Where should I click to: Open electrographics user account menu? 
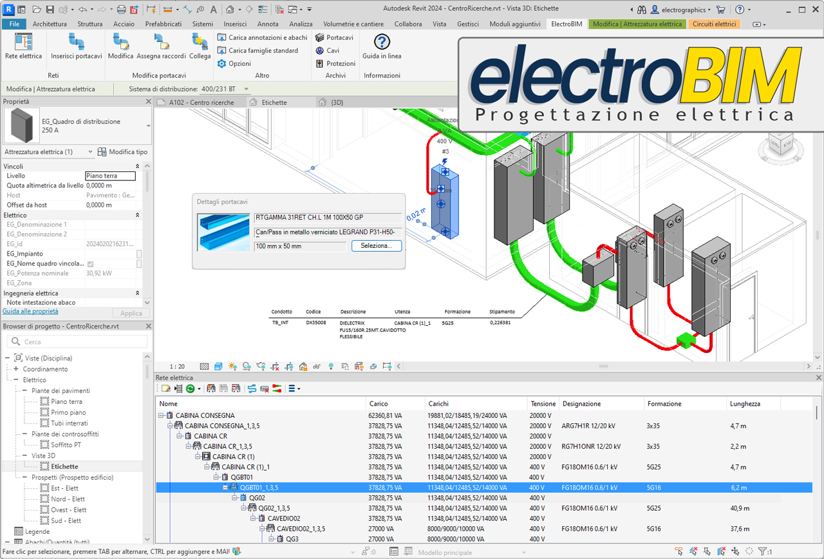click(682, 10)
